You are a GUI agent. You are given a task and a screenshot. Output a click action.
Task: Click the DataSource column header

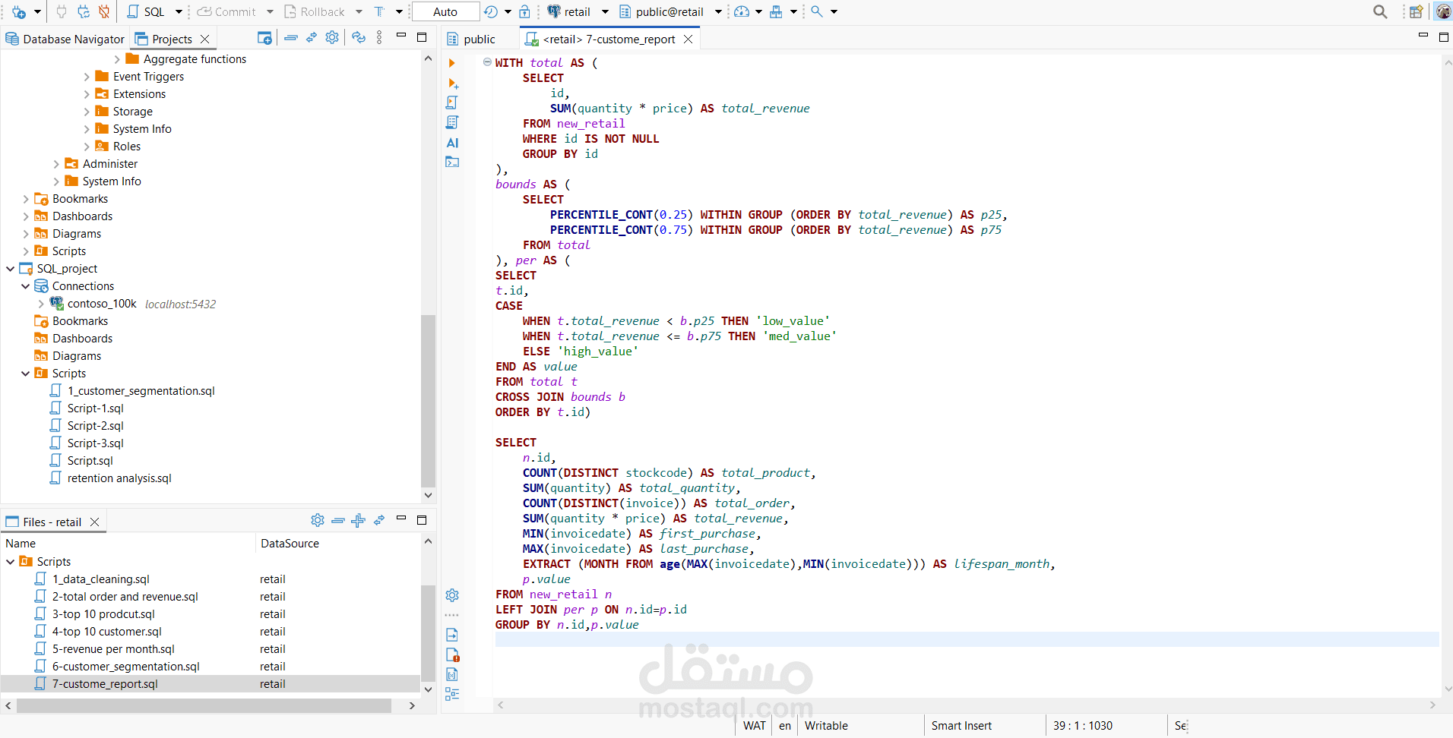[338, 544]
